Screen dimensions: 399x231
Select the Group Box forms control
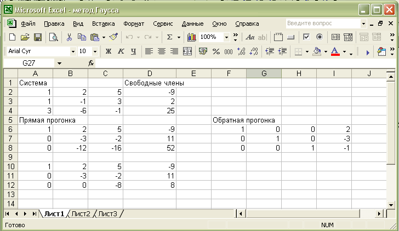(x=278, y=37)
